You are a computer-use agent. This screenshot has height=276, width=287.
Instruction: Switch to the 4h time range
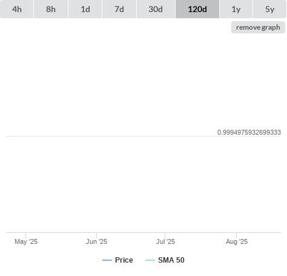pyautogui.click(x=17, y=9)
